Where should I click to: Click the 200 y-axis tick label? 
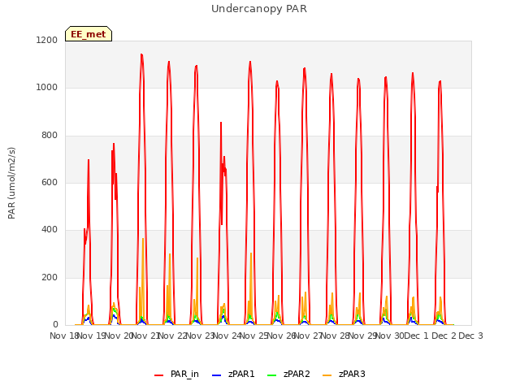pyautogui.click(x=50, y=278)
